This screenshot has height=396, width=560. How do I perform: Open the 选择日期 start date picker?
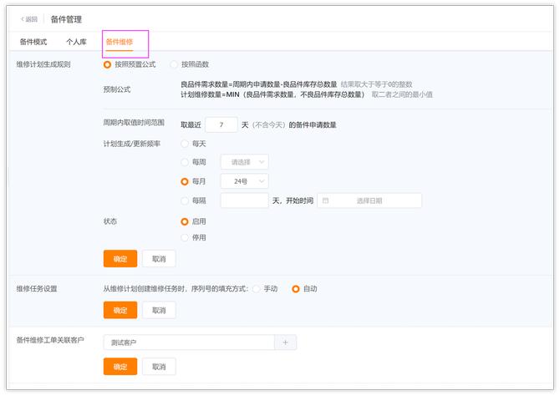369,201
